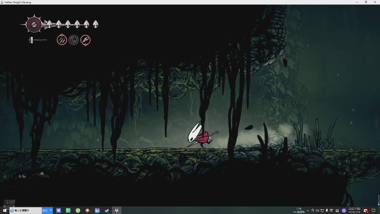Click the microphone tray icon
Screen dimensions: 380x214
[327, 211]
